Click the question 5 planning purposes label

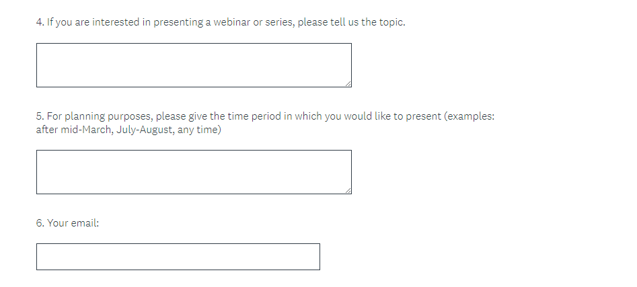(265, 116)
